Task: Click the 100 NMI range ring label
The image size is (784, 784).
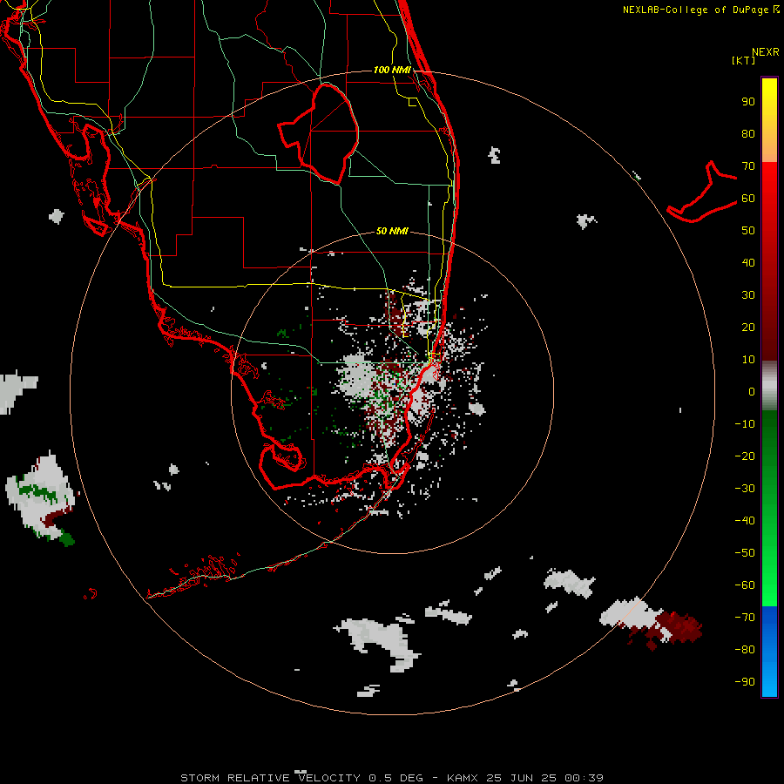Action: pos(392,70)
